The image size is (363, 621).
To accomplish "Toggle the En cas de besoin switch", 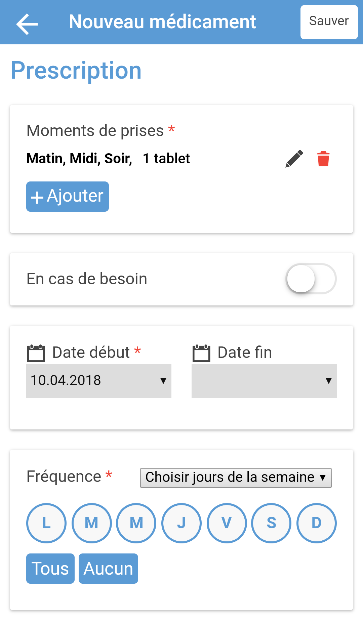I will [311, 279].
